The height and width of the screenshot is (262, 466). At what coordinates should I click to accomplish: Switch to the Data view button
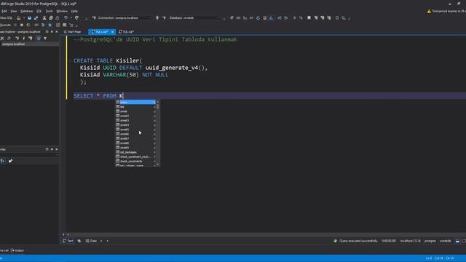click(x=91, y=241)
